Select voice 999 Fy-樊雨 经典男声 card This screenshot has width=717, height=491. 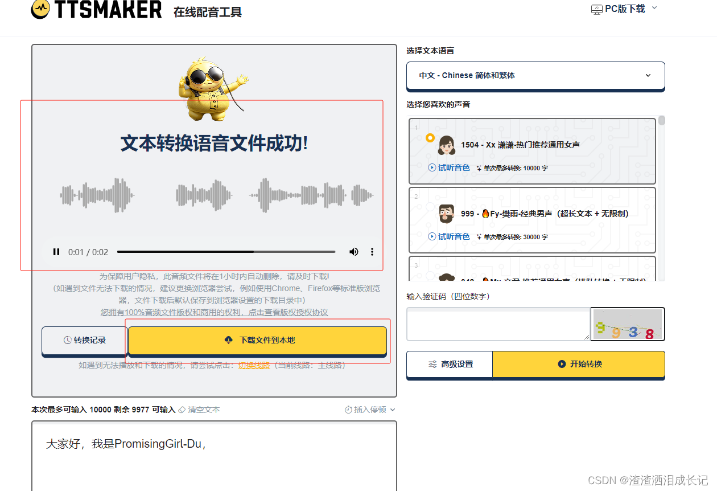(532, 220)
